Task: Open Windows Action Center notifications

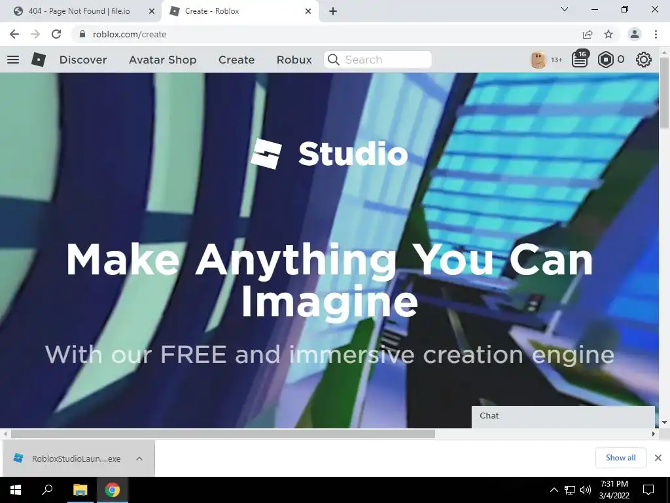Action: (x=648, y=490)
